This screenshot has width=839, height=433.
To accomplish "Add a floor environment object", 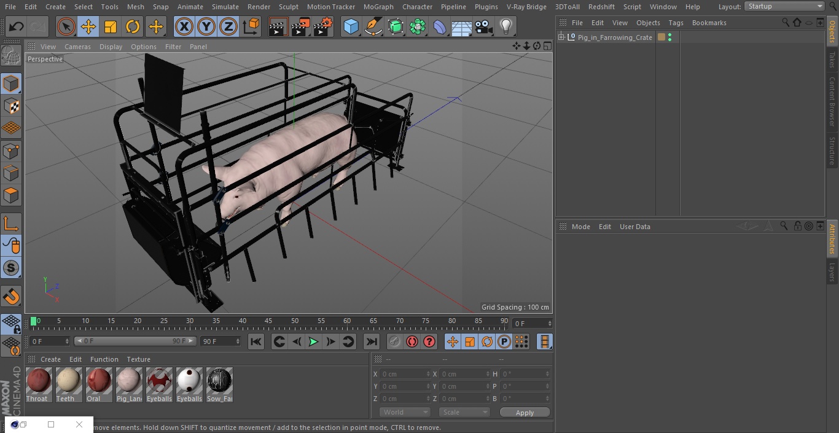I will coord(462,26).
